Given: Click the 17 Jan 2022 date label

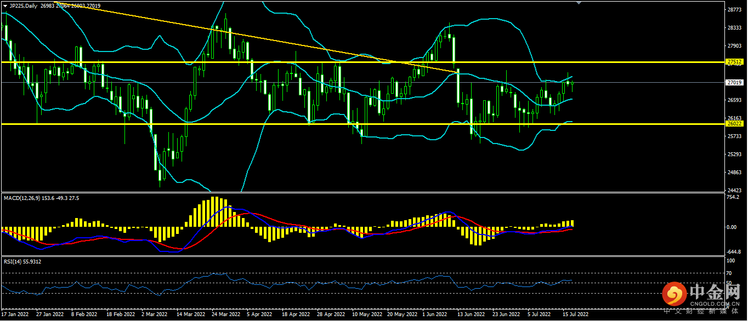Looking at the screenshot, I should (15, 315).
